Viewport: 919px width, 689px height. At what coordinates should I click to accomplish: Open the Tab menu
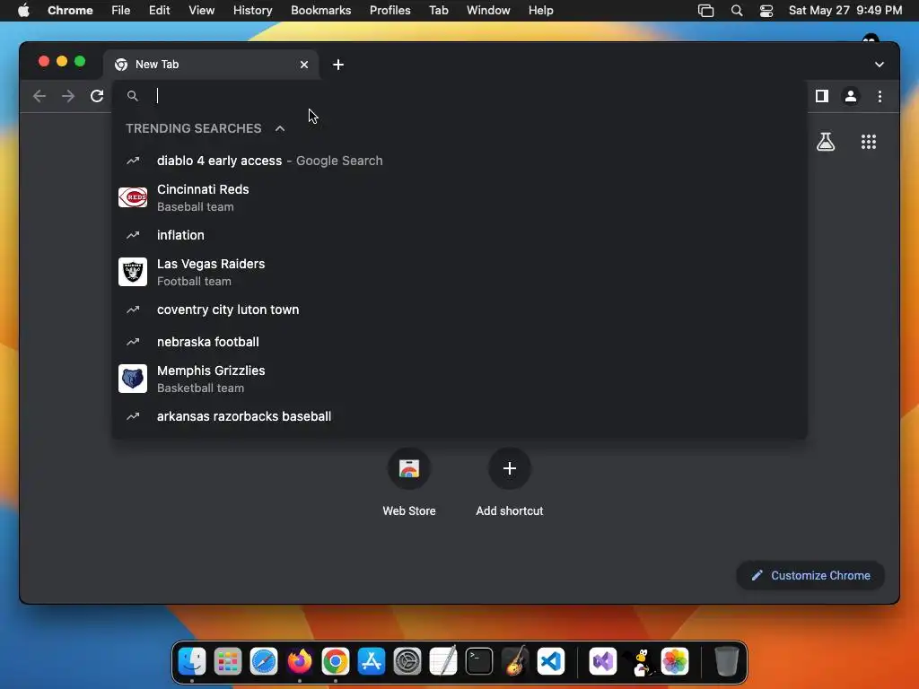tap(438, 11)
